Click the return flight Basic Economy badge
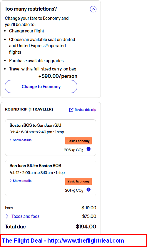This screenshot has height=247, width=147. [x=78, y=181]
